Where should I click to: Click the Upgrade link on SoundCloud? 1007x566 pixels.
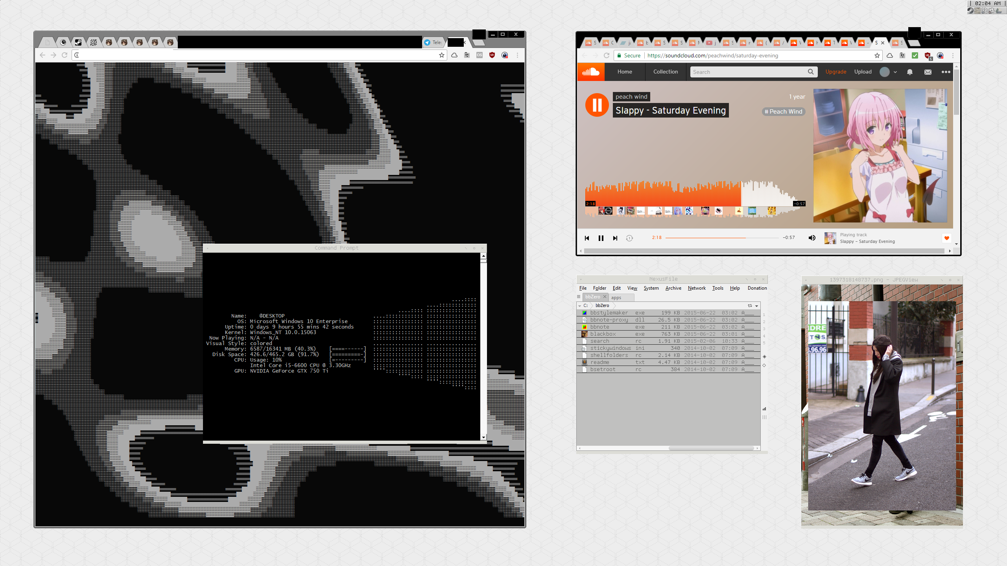pyautogui.click(x=835, y=72)
